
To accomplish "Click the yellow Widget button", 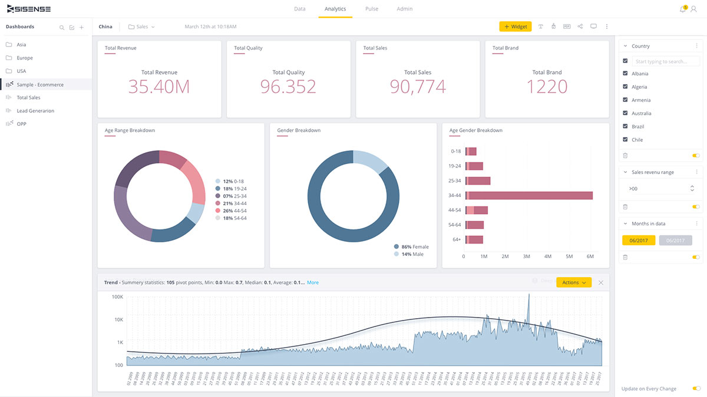I will tap(515, 26).
